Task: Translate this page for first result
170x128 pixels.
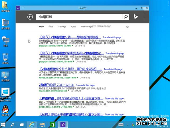Action: (112, 37)
